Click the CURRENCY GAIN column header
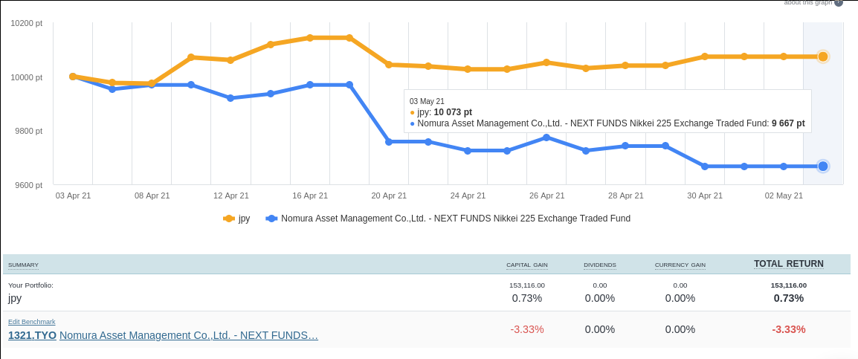This screenshot has height=359, width=858. pyautogui.click(x=680, y=265)
